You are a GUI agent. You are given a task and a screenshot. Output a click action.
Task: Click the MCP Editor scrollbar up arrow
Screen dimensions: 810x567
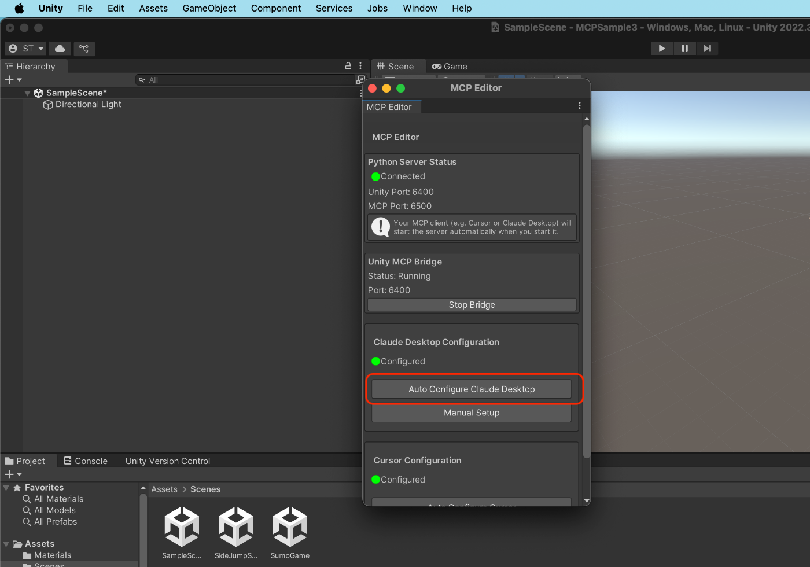click(587, 119)
